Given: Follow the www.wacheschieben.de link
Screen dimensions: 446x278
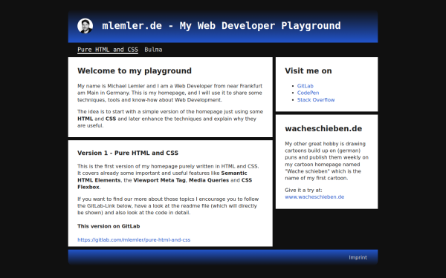Looking at the screenshot, I should (314, 197).
